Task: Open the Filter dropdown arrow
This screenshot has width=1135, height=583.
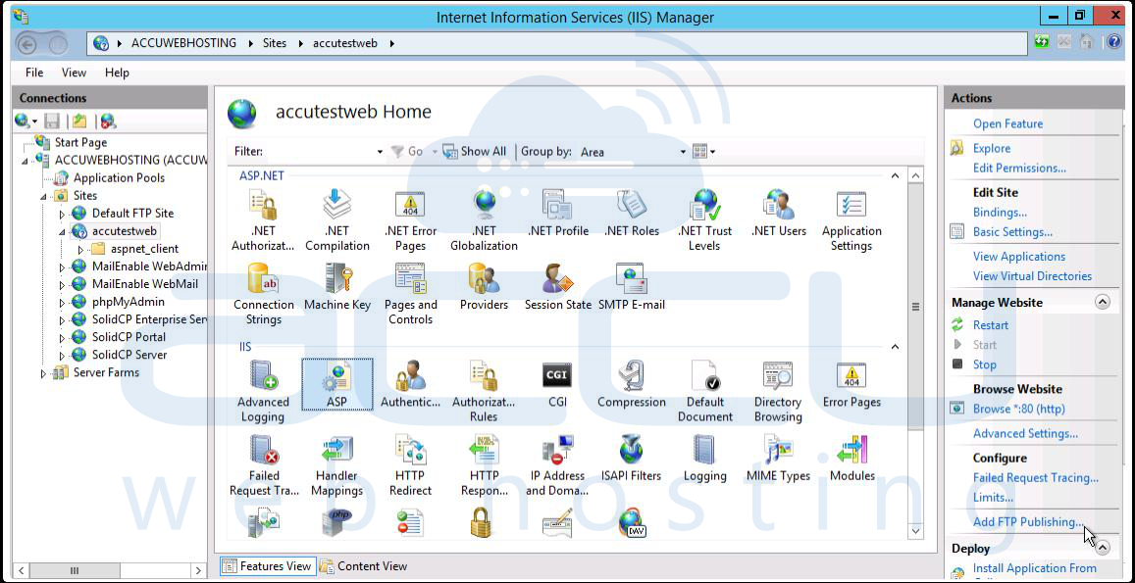Action: 380,152
